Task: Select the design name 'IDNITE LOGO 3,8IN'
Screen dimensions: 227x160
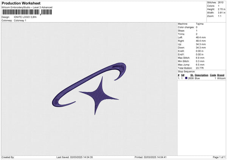Action: pos(25,17)
